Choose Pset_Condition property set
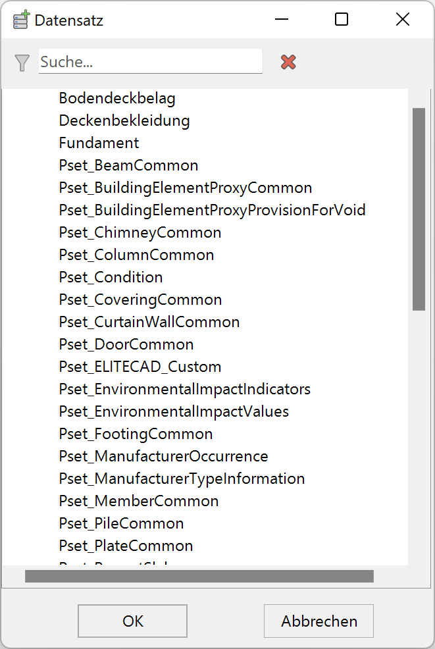Viewport: 435px width, 649px height. click(111, 277)
